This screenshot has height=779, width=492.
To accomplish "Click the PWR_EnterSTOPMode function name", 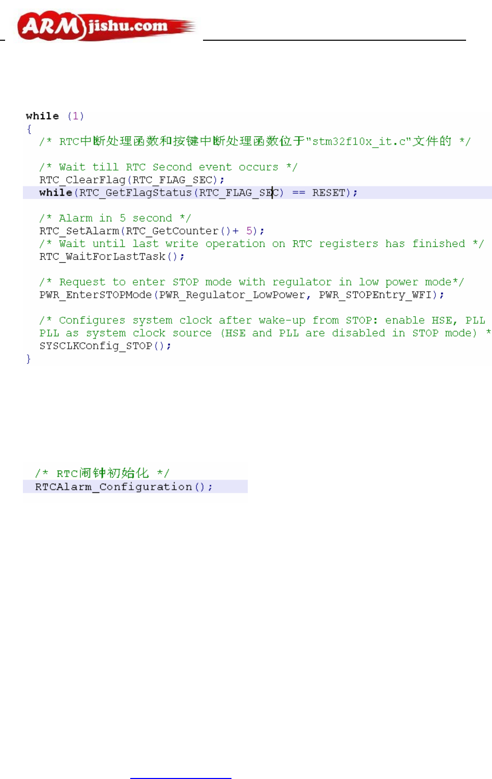I will [x=96, y=295].
